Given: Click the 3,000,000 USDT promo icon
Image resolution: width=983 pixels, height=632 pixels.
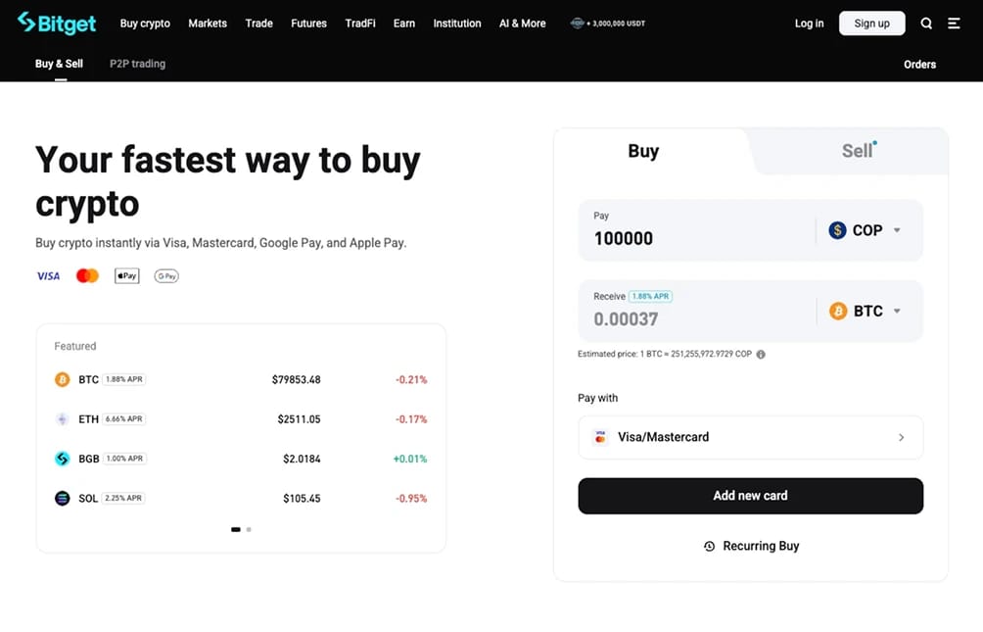Looking at the screenshot, I should (x=578, y=24).
